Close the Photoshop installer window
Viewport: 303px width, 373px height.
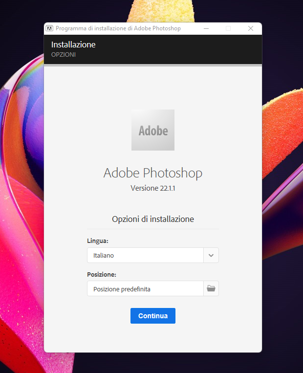[251, 28]
